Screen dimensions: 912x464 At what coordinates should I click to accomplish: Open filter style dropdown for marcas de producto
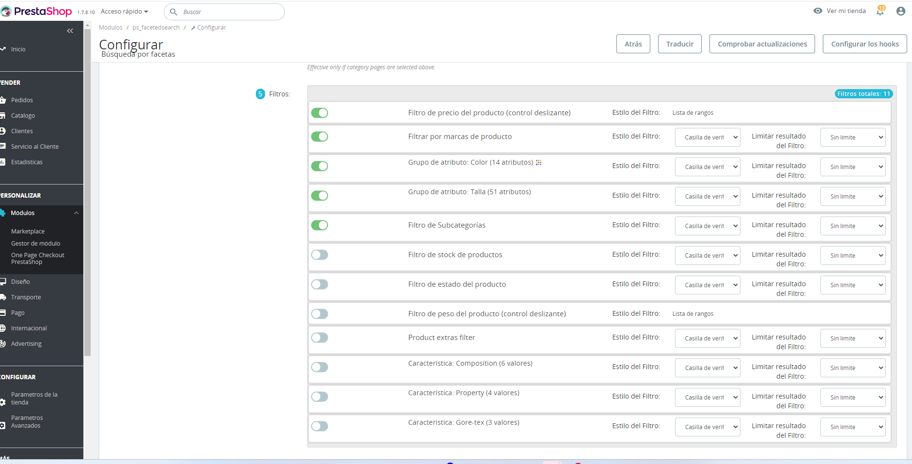(x=708, y=138)
